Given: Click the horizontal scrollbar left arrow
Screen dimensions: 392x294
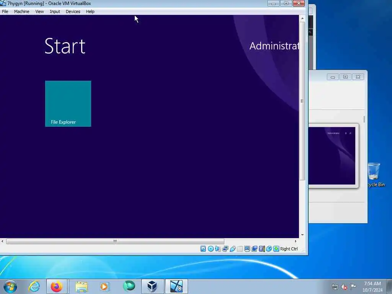Looking at the screenshot, I should click(2, 241).
